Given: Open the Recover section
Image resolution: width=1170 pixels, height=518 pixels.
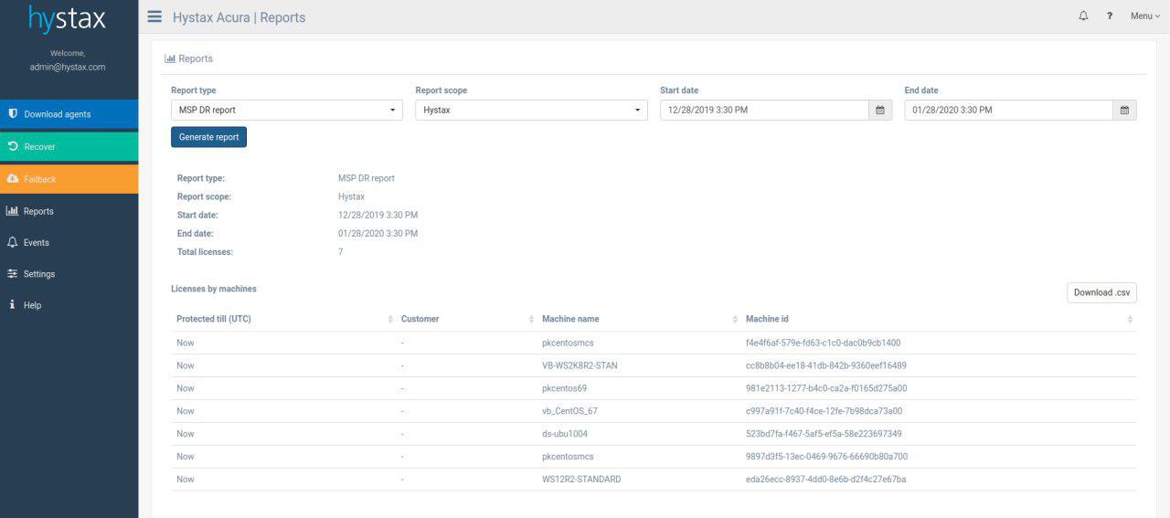Looking at the screenshot, I should [x=69, y=146].
